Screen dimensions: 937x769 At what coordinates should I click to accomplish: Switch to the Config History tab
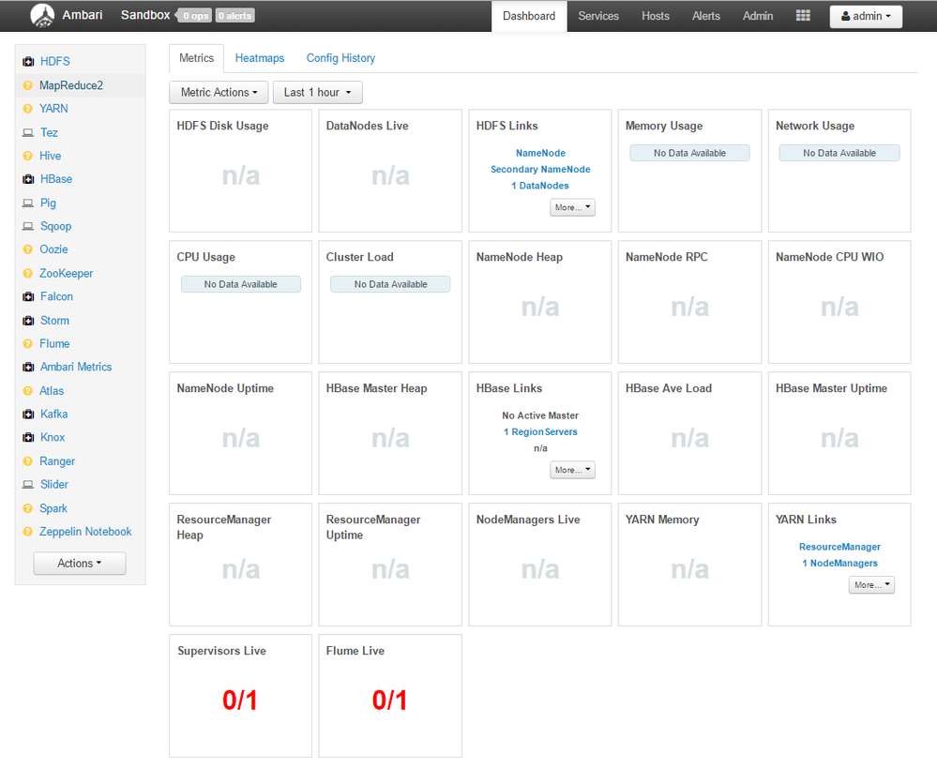click(x=340, y=58)
